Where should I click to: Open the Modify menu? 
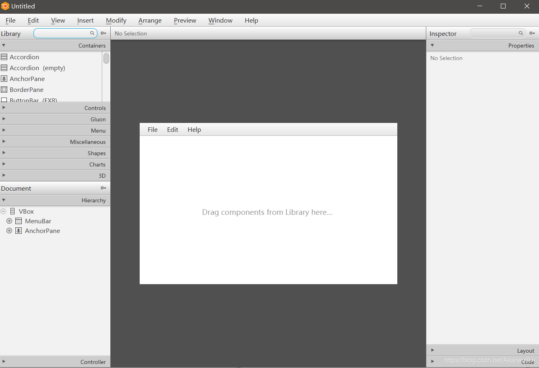[116, 20]
